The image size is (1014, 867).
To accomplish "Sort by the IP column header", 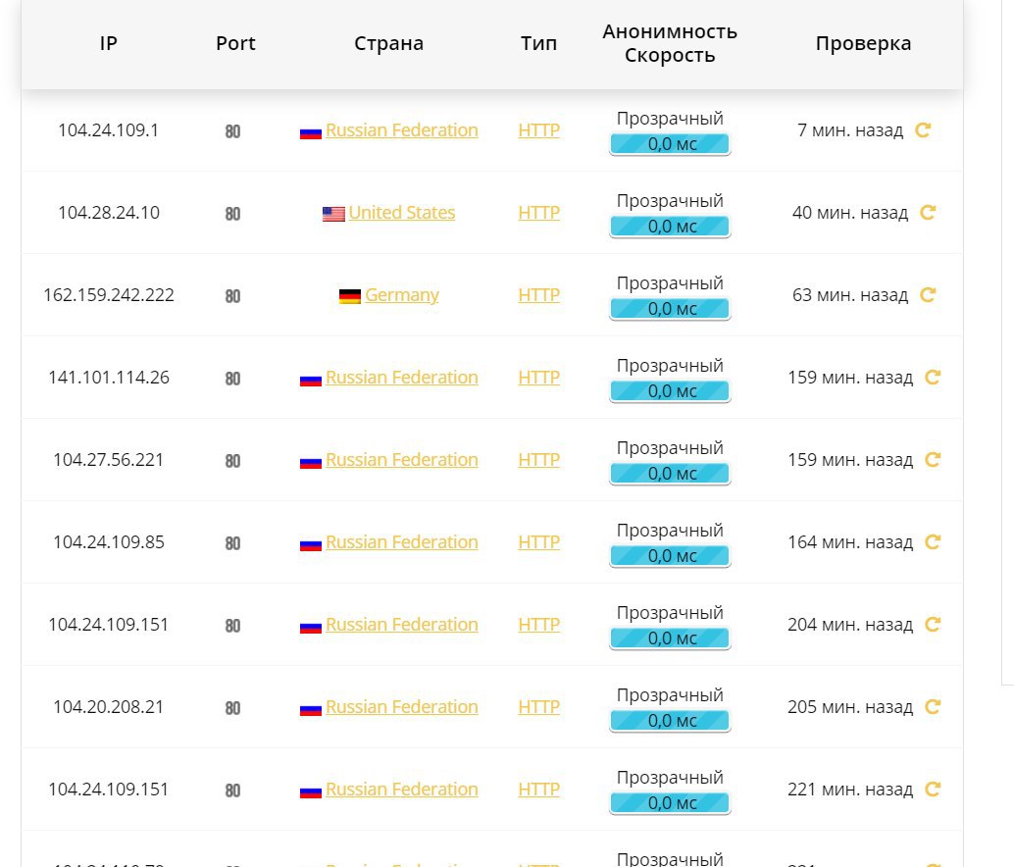I will tap(109, 43).
